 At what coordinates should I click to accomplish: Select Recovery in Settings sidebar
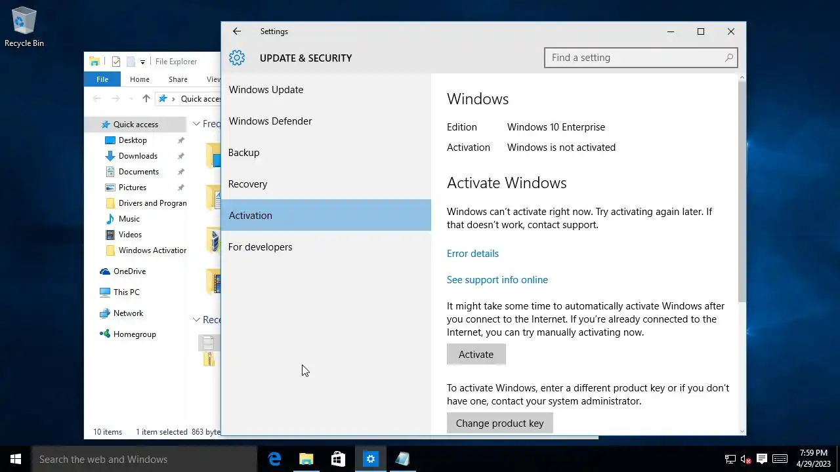(326, 184)
